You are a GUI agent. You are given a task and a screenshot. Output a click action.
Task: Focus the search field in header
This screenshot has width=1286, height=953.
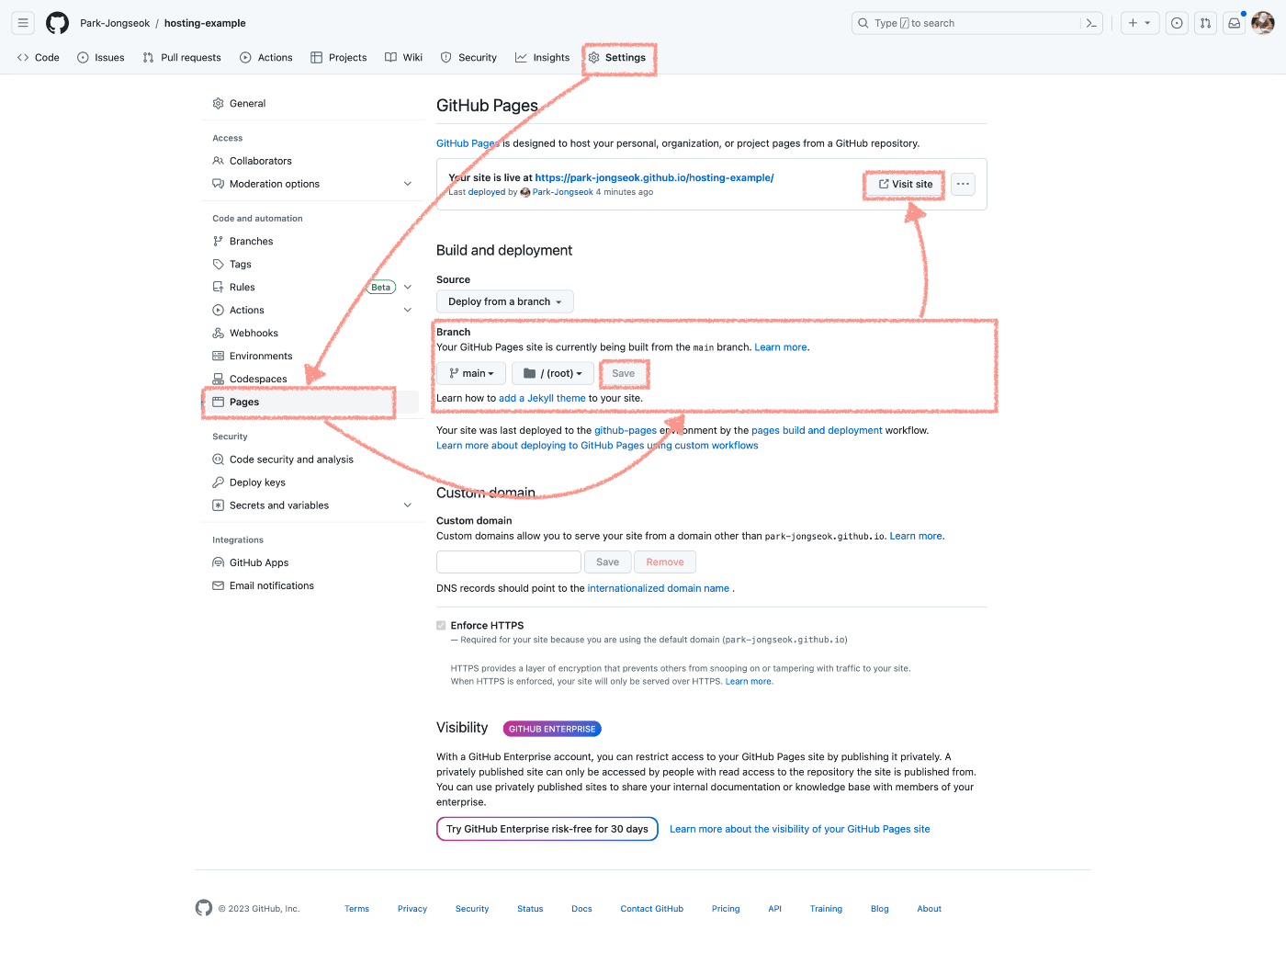(x=966, y=23)
